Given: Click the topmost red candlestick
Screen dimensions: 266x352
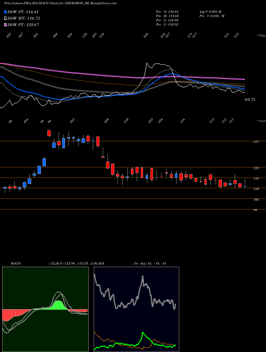Looking at the screenshot, I should click(49, 133).
